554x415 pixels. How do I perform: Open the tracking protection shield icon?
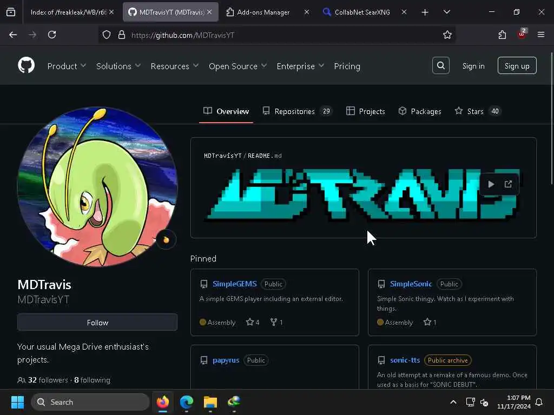107,35
